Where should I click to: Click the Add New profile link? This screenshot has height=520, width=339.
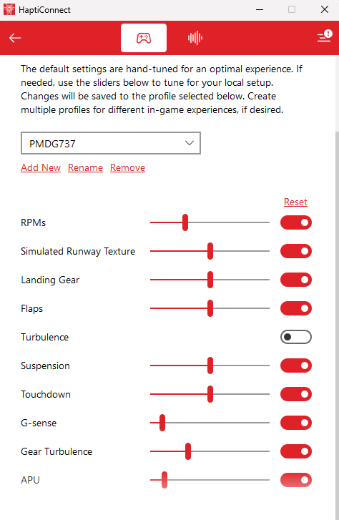(x=41, y=167)
